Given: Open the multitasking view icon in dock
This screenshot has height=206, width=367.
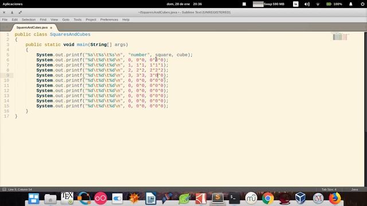Looking at the screenshot, I should tap(34, 199).
